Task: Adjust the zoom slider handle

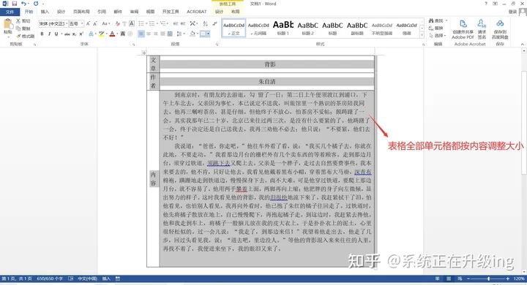Action: tap(488, 278)
